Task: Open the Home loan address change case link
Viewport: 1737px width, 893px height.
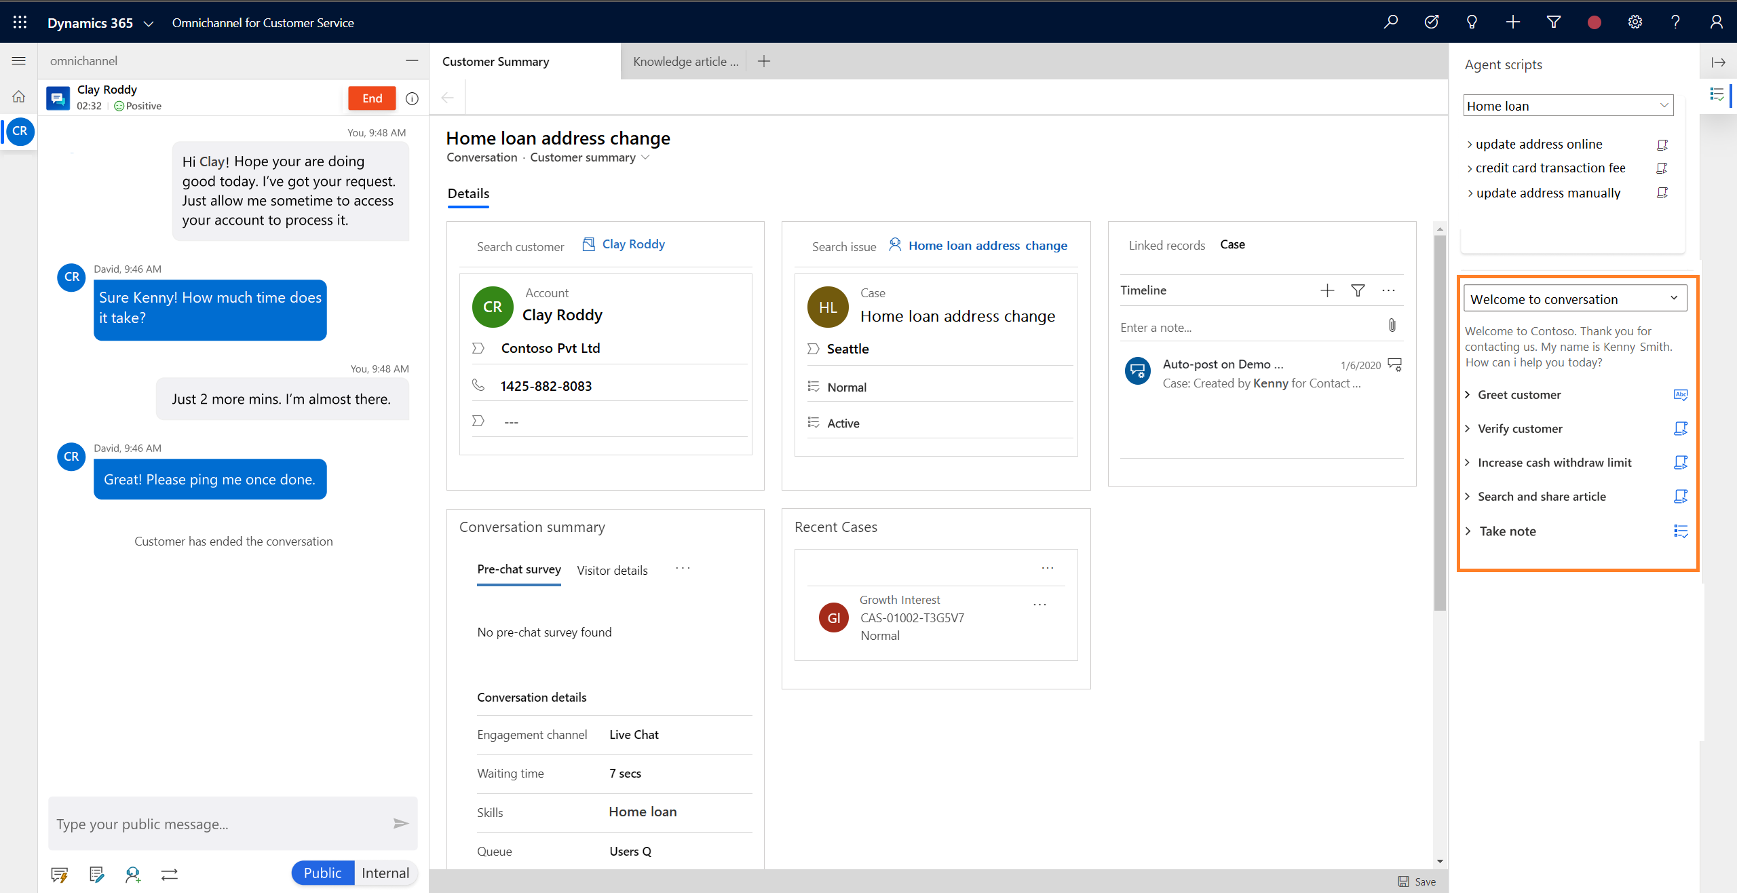Action: tap(986, 244)
